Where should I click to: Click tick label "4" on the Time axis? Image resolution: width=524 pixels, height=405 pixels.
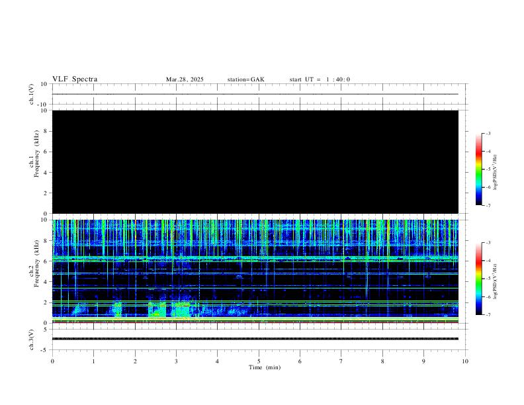217,361
